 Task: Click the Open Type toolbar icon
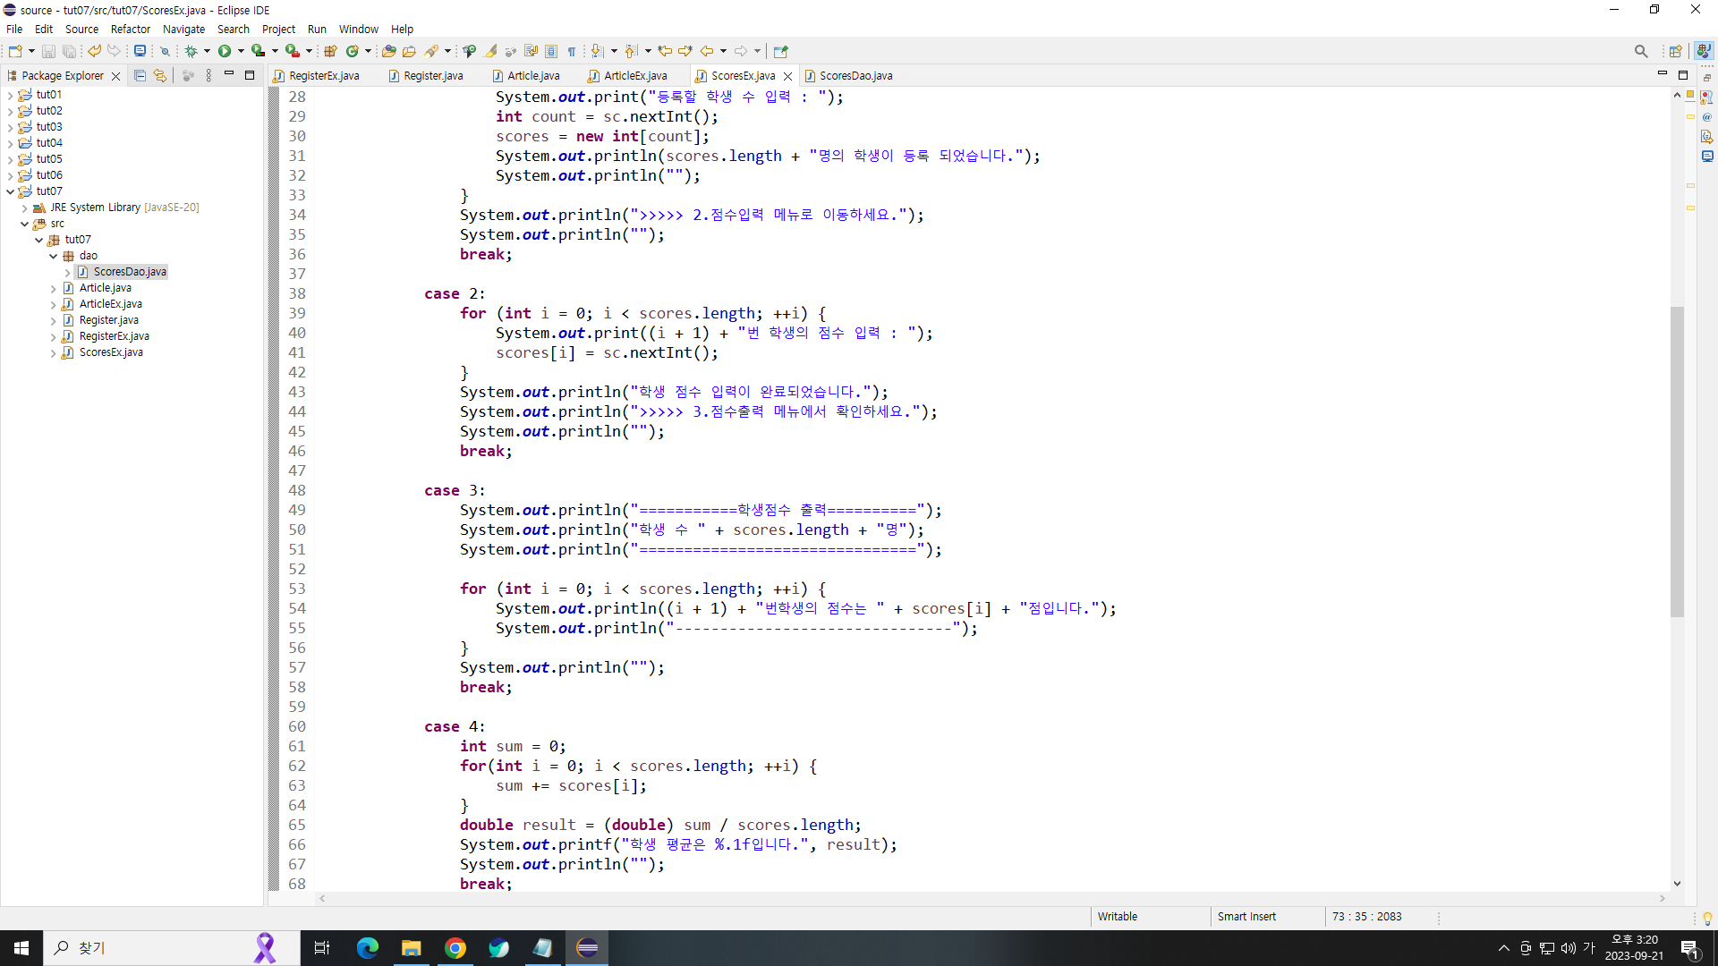click(388, 51)
